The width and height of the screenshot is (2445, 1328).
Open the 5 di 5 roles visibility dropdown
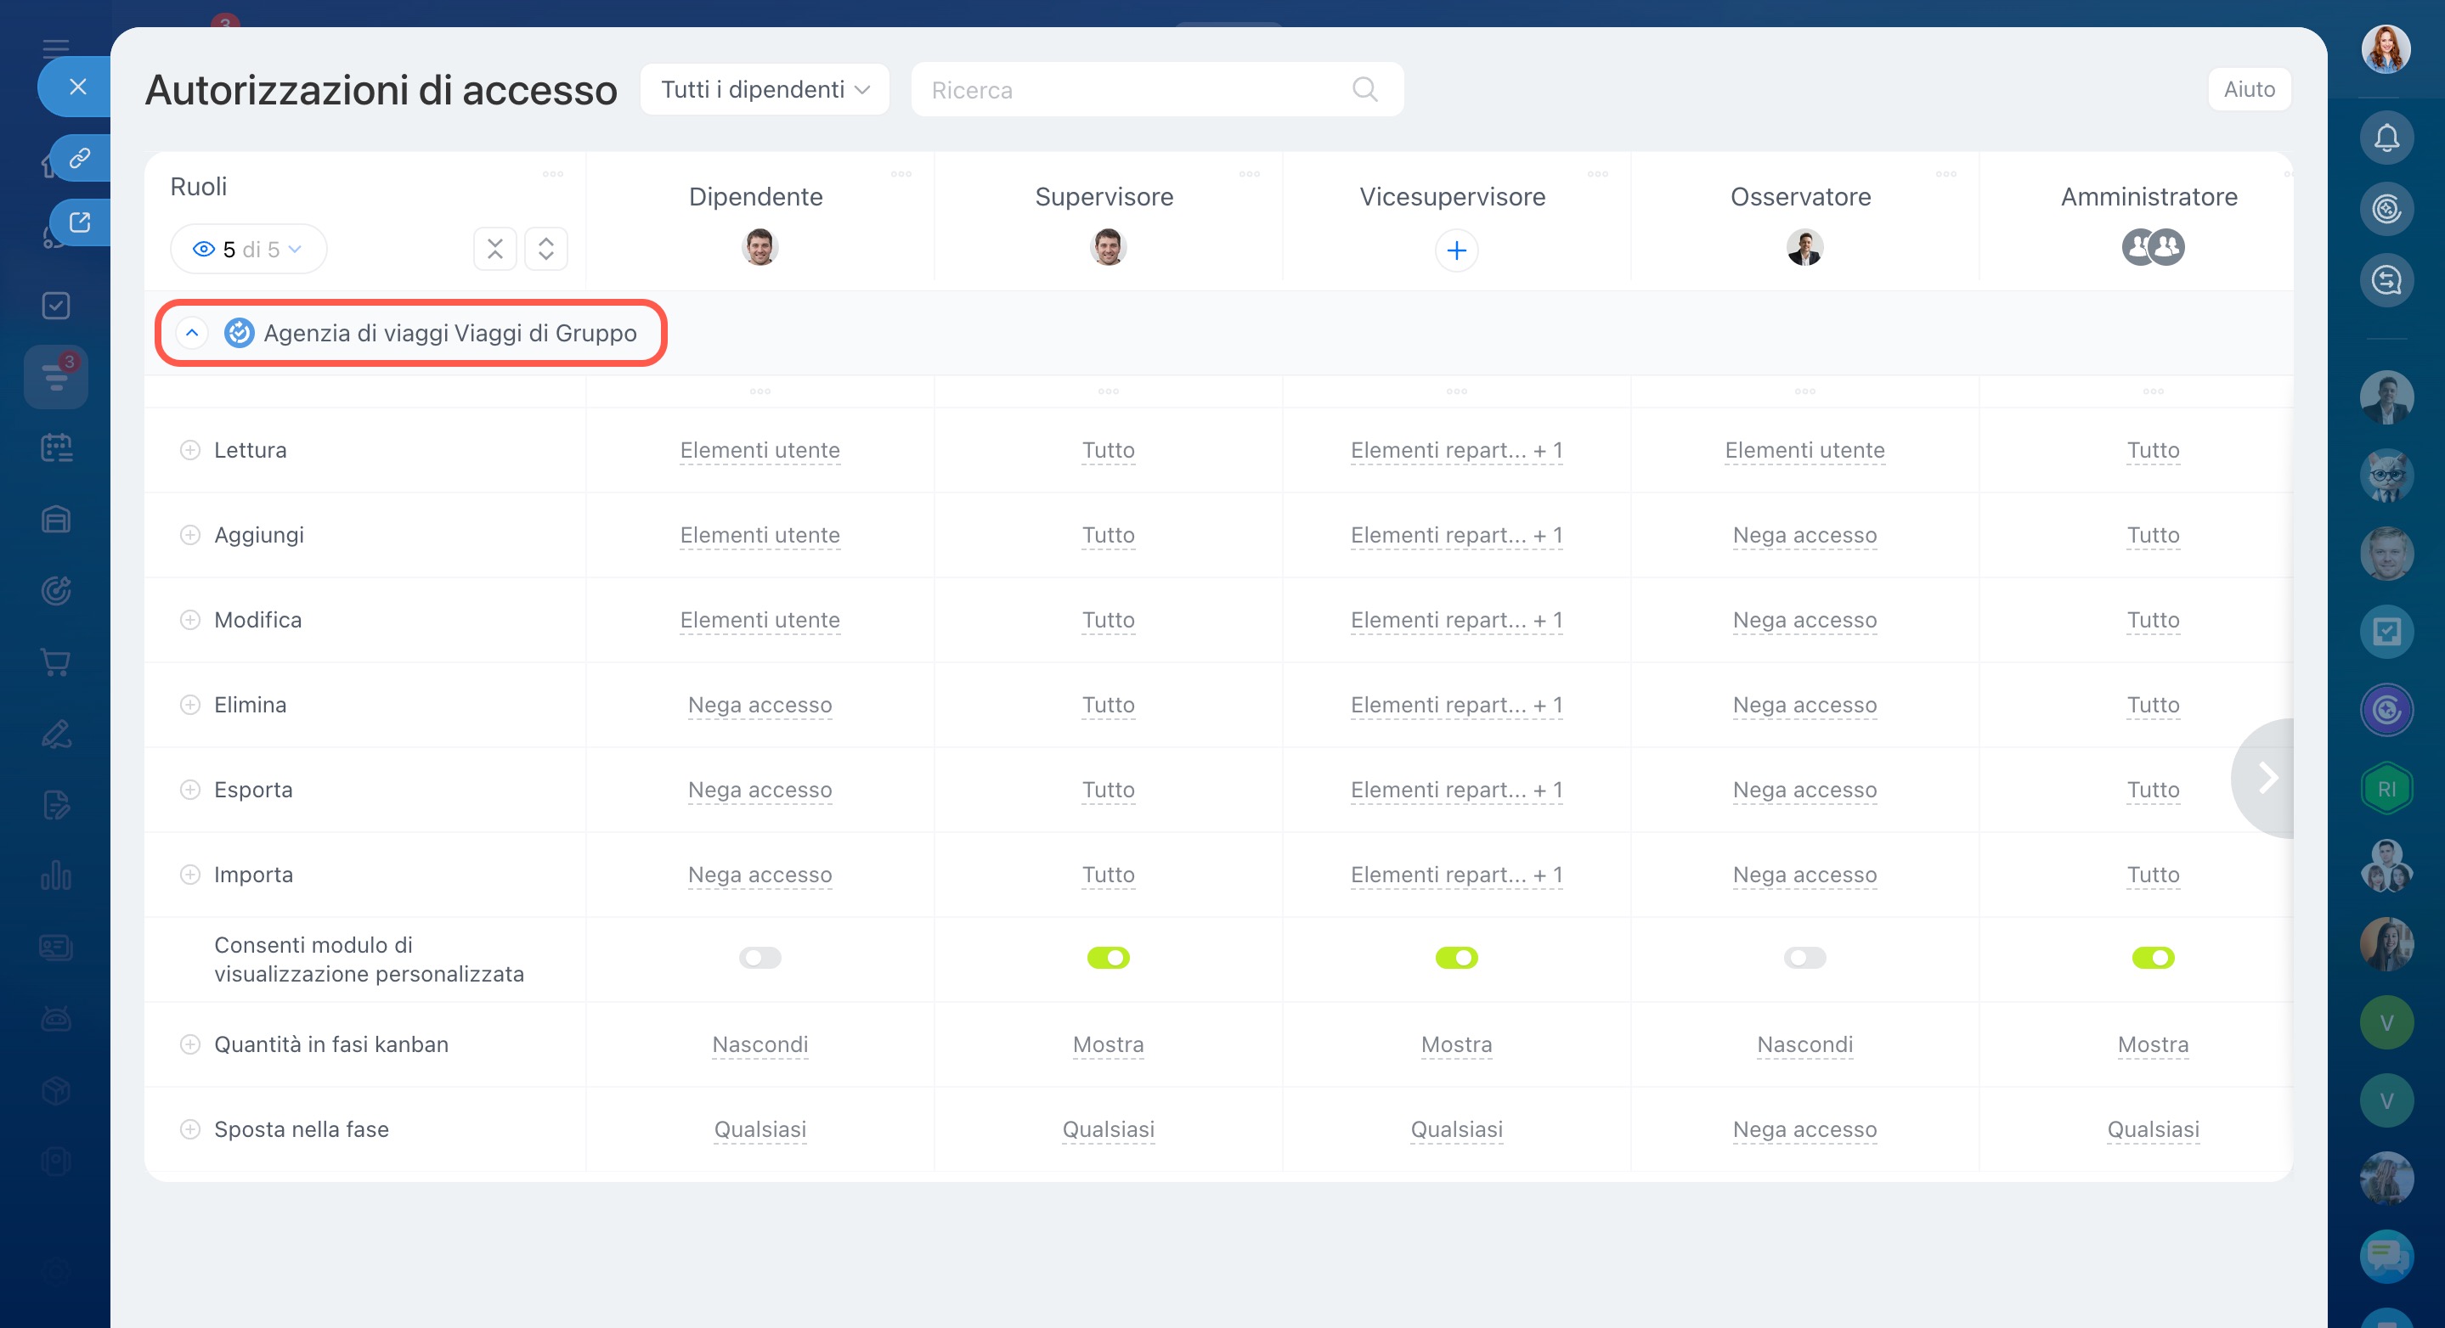click(x=248, y=250)
